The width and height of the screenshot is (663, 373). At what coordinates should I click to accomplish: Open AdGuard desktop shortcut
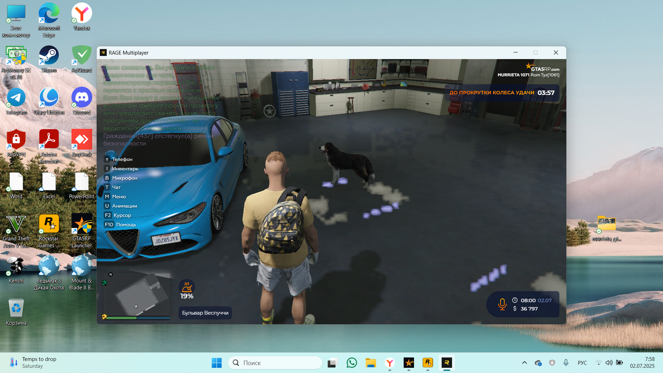pos(81,59)
